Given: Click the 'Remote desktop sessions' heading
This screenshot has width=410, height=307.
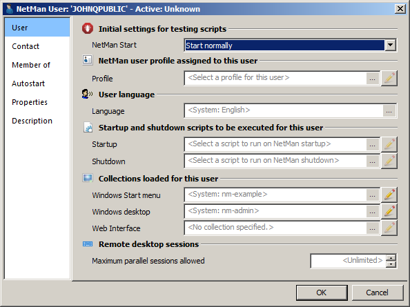Looking at the screenshot, I should coord(149,244).
